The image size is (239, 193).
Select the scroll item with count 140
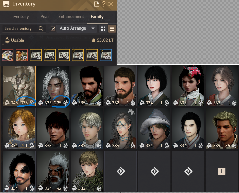[92, 55]
